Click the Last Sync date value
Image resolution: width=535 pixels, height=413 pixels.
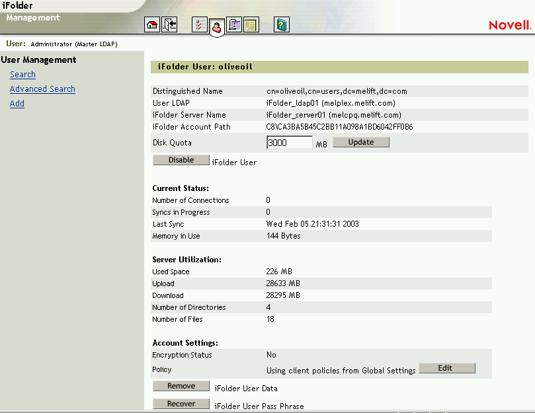pyautogui.click(x=313, y=224)
